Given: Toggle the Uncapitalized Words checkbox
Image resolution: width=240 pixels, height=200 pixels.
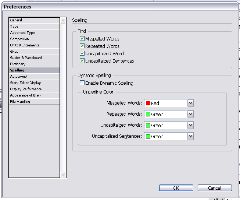Looking at the screenshot, I should pos(82,53).
